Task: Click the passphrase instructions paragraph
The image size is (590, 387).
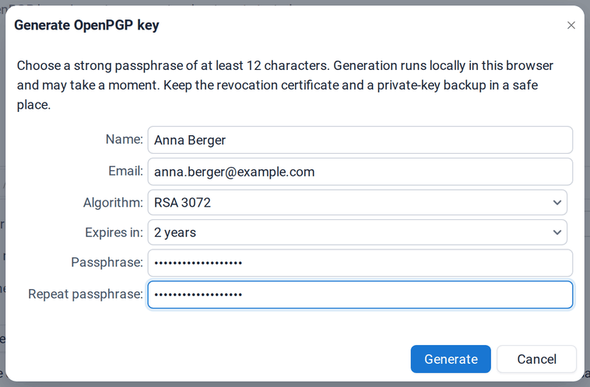Action: pos(285,85)
